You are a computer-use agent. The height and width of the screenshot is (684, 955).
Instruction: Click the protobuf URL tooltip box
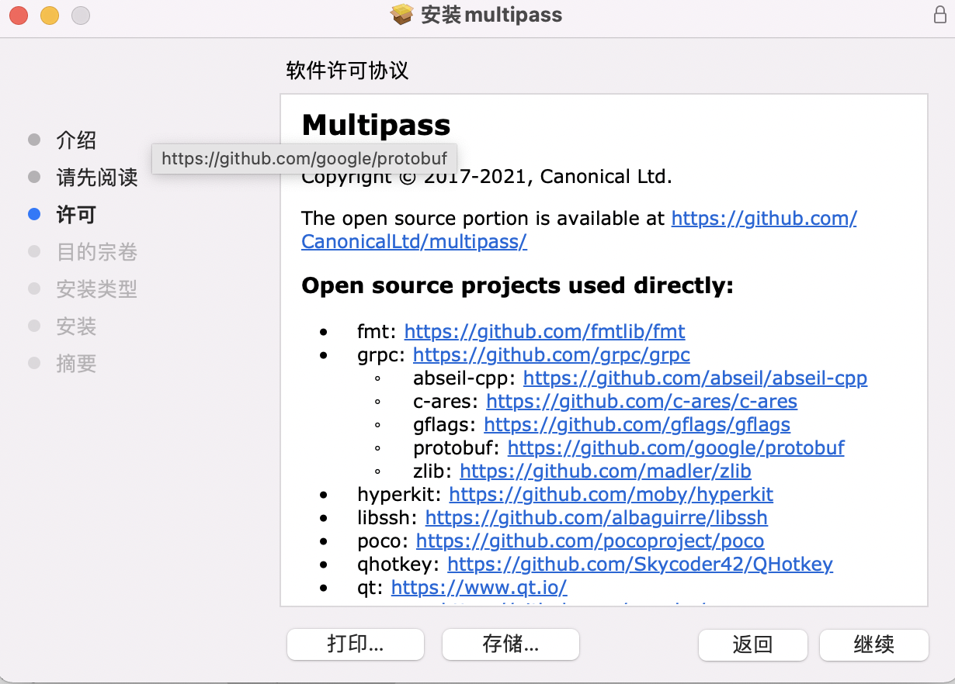[304, 158]
